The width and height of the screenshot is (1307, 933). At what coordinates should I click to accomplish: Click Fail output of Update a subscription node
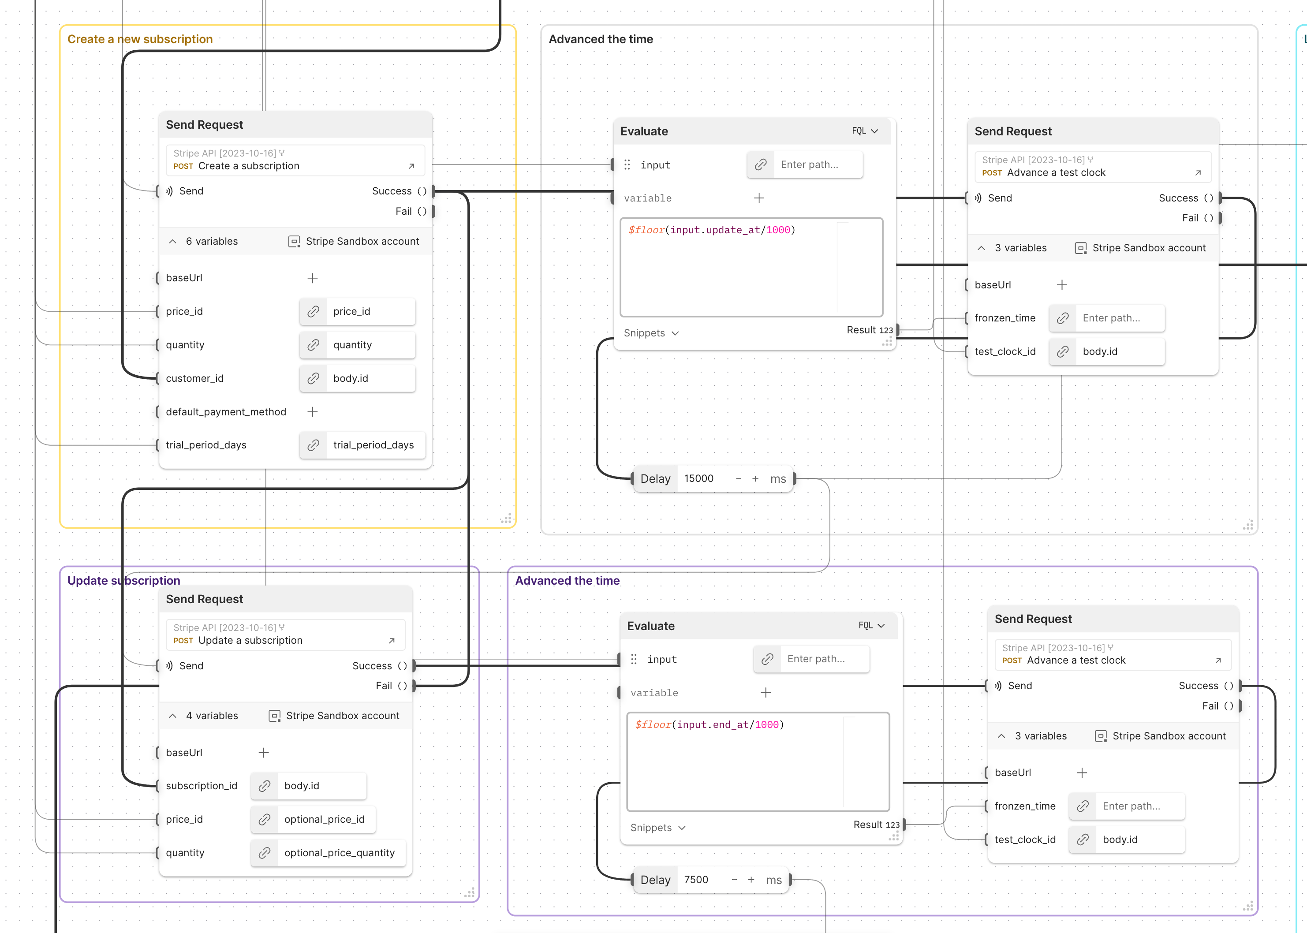click(394, 686)
